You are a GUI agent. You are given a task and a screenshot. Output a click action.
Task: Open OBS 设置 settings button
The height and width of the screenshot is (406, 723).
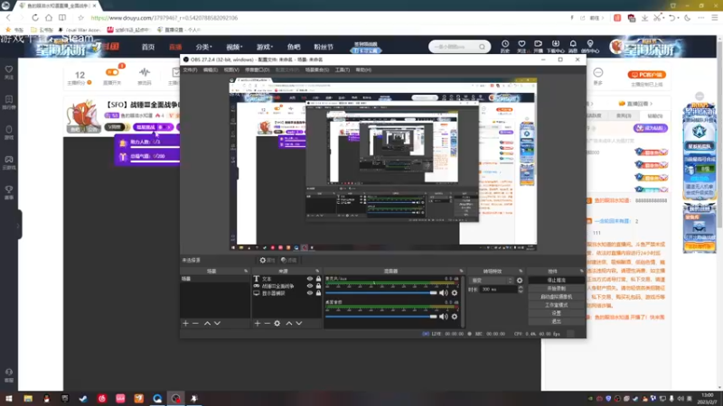(x=557, y=313)
